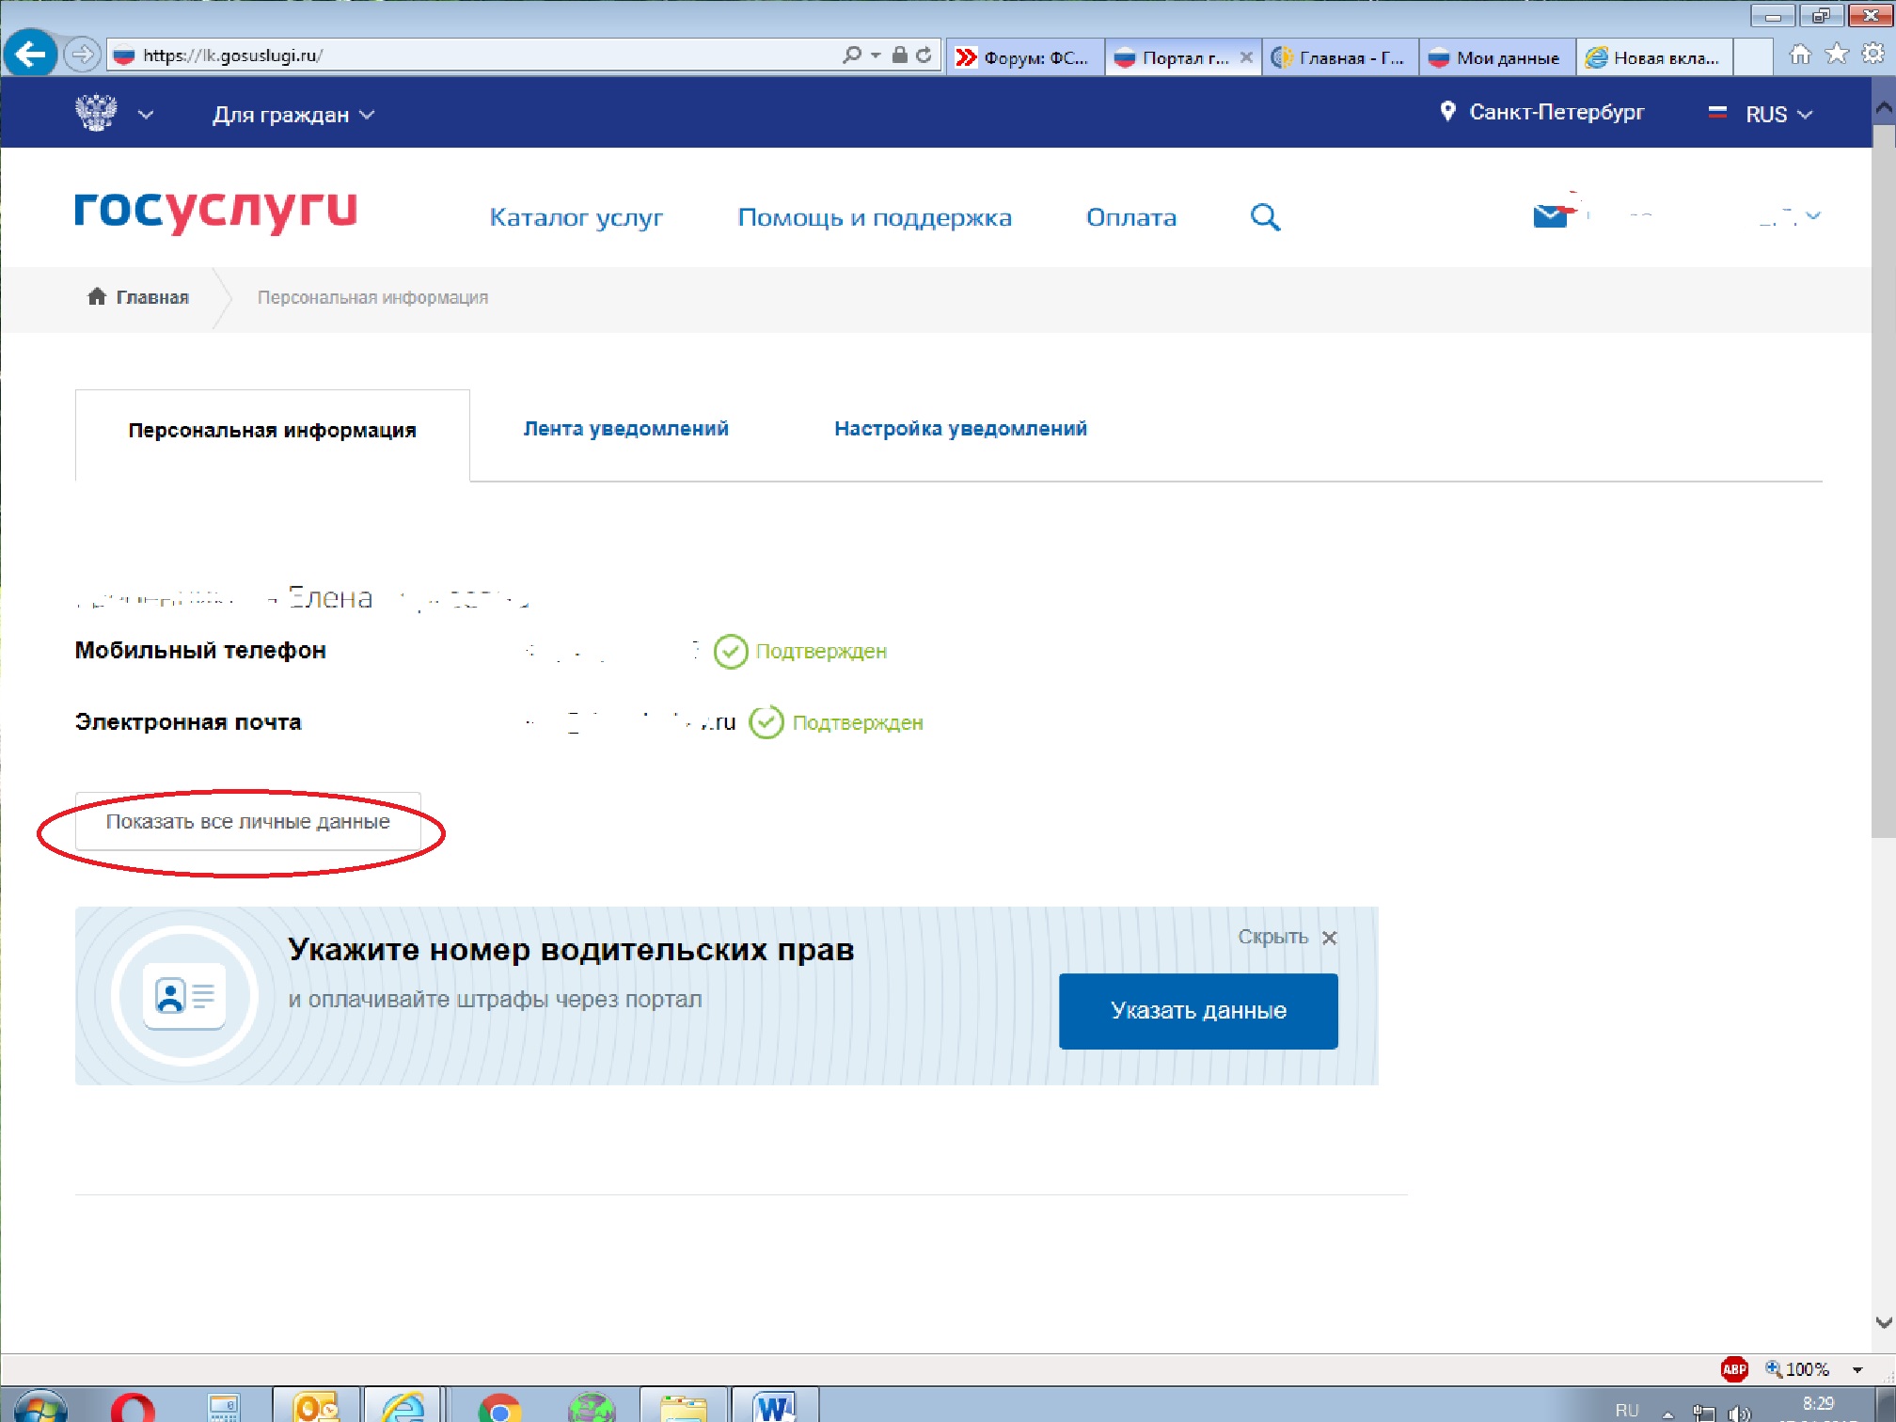Open the address bar autocomplete dropdown arrow
This screenshot has height=1422, width=1896.
click(876, 55)
